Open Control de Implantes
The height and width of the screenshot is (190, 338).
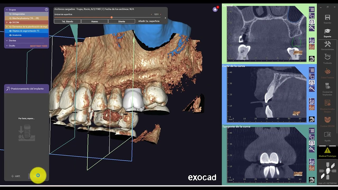pos(327,86)
